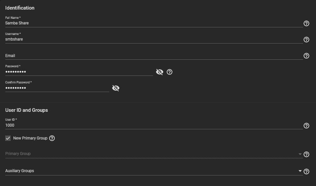
Task: Expand the Auxiliary Groups dropdown arrow
Action: (x=300, y=171)
